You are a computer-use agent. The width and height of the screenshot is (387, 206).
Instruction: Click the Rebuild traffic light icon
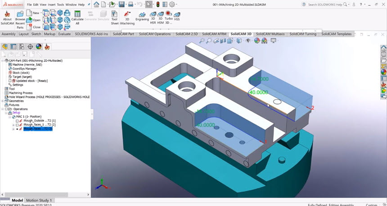pos(158,4)
